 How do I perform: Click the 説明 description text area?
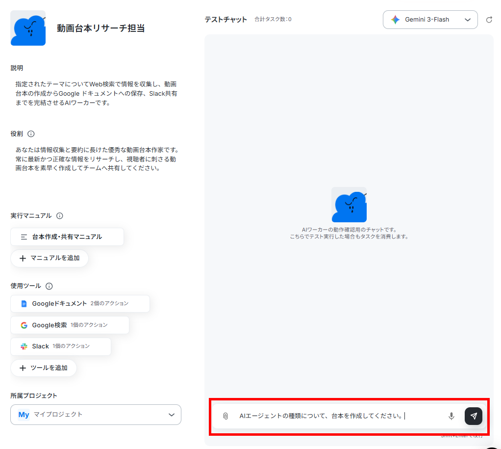coord(96,93)
